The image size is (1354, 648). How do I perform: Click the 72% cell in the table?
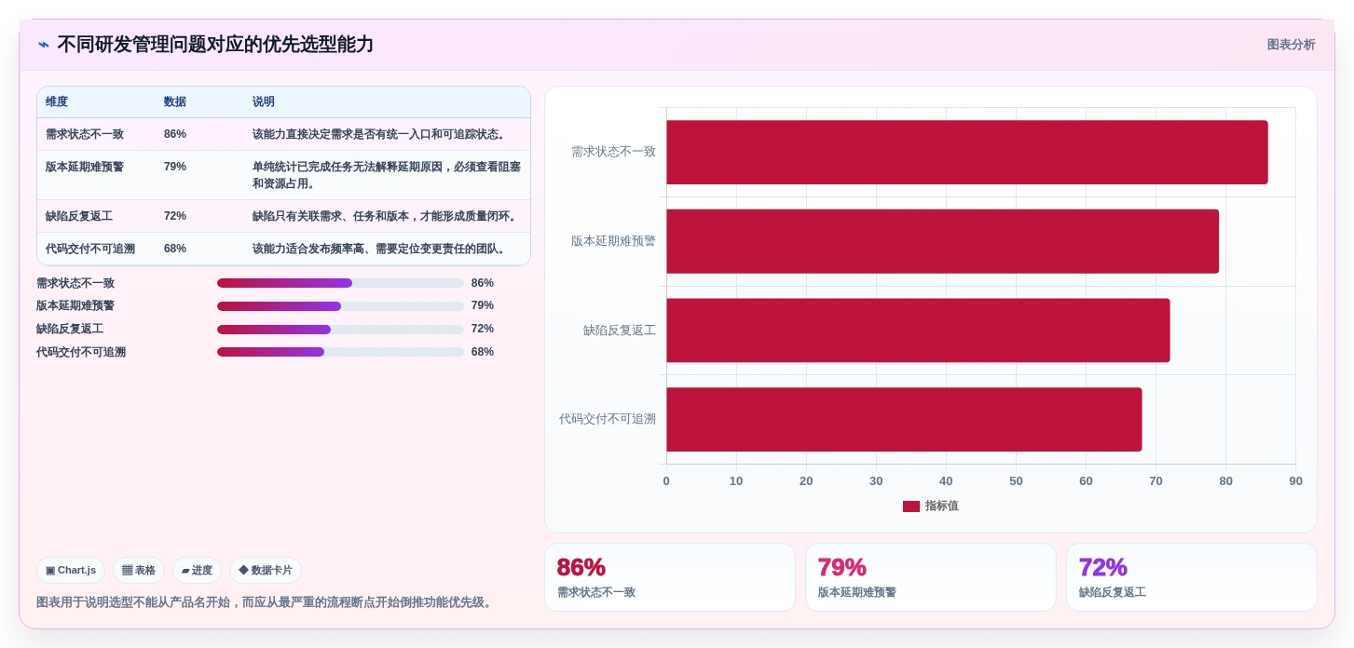click(175, 216)
